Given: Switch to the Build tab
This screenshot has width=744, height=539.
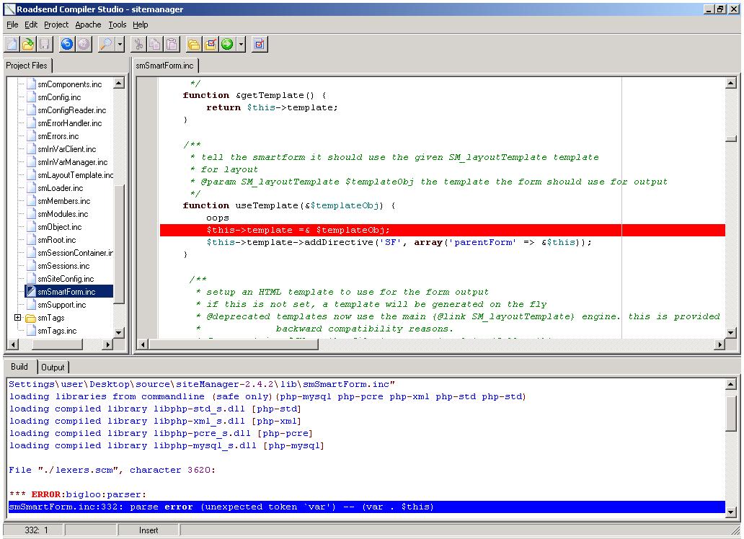Looking at the screenshot, I should pos(19,367).
